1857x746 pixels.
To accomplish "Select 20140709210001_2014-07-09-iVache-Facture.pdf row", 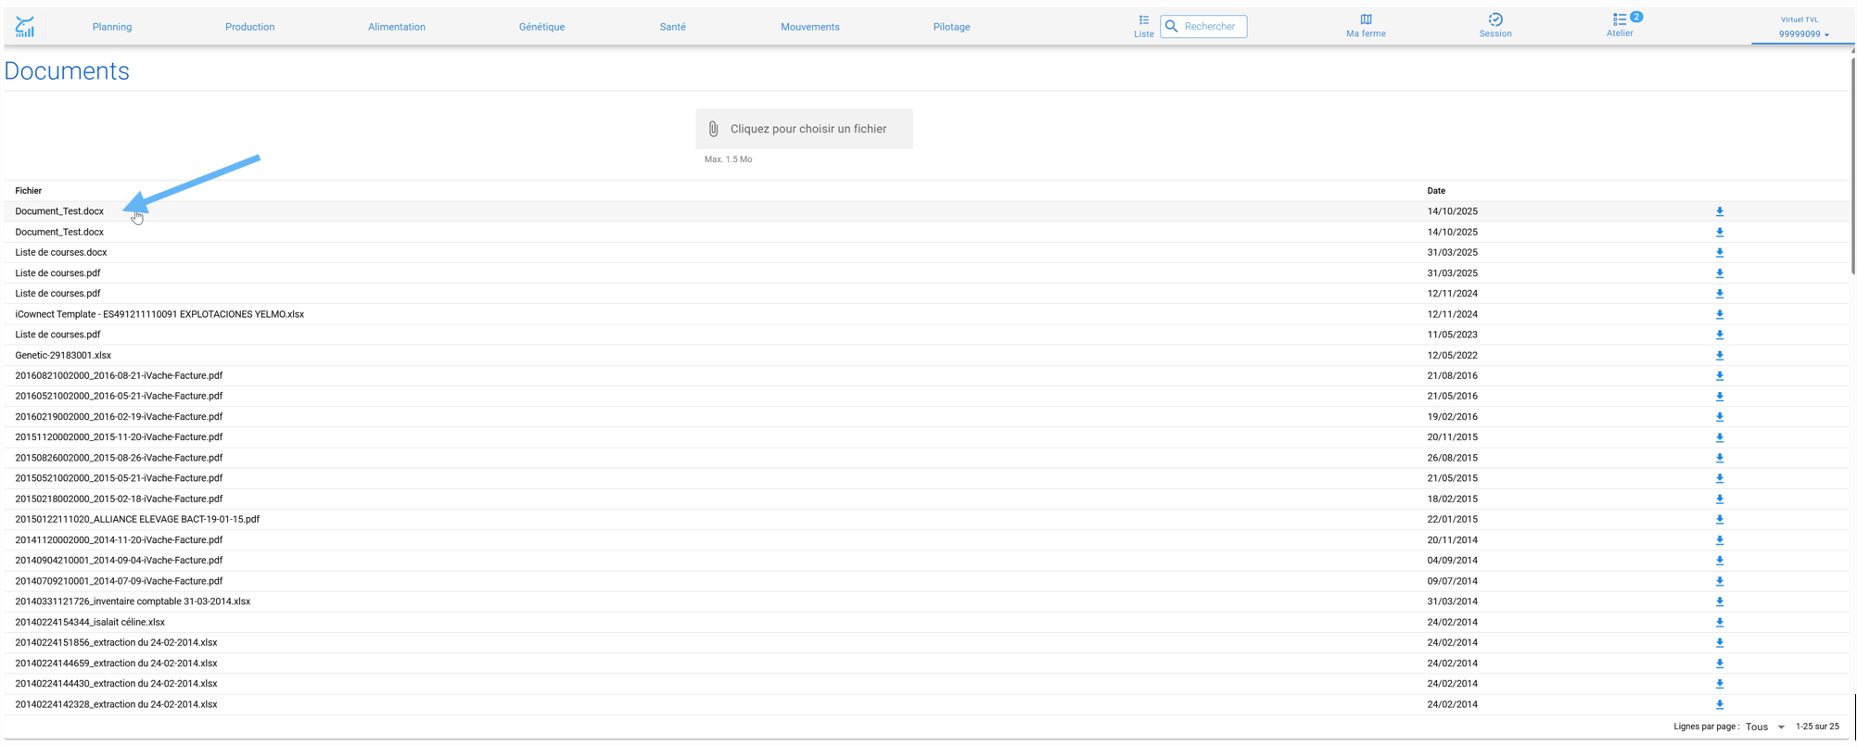I will point(926,581).
